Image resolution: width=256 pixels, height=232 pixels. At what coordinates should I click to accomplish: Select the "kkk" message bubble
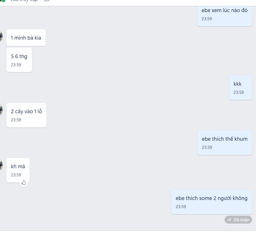click(241, 88)
